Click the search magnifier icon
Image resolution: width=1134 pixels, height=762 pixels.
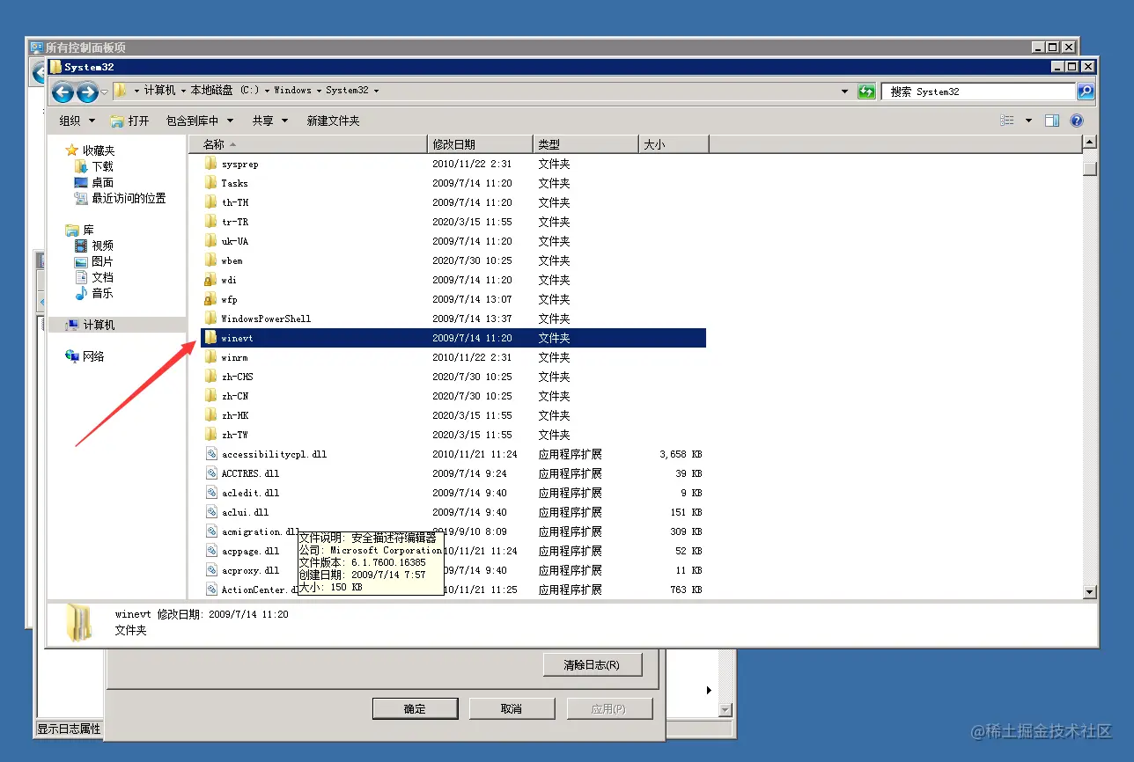tap(1086, 92)
